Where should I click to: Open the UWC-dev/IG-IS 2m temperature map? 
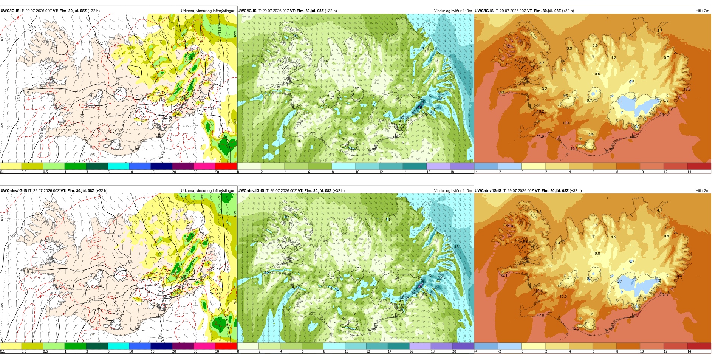[x=593, y=268]
